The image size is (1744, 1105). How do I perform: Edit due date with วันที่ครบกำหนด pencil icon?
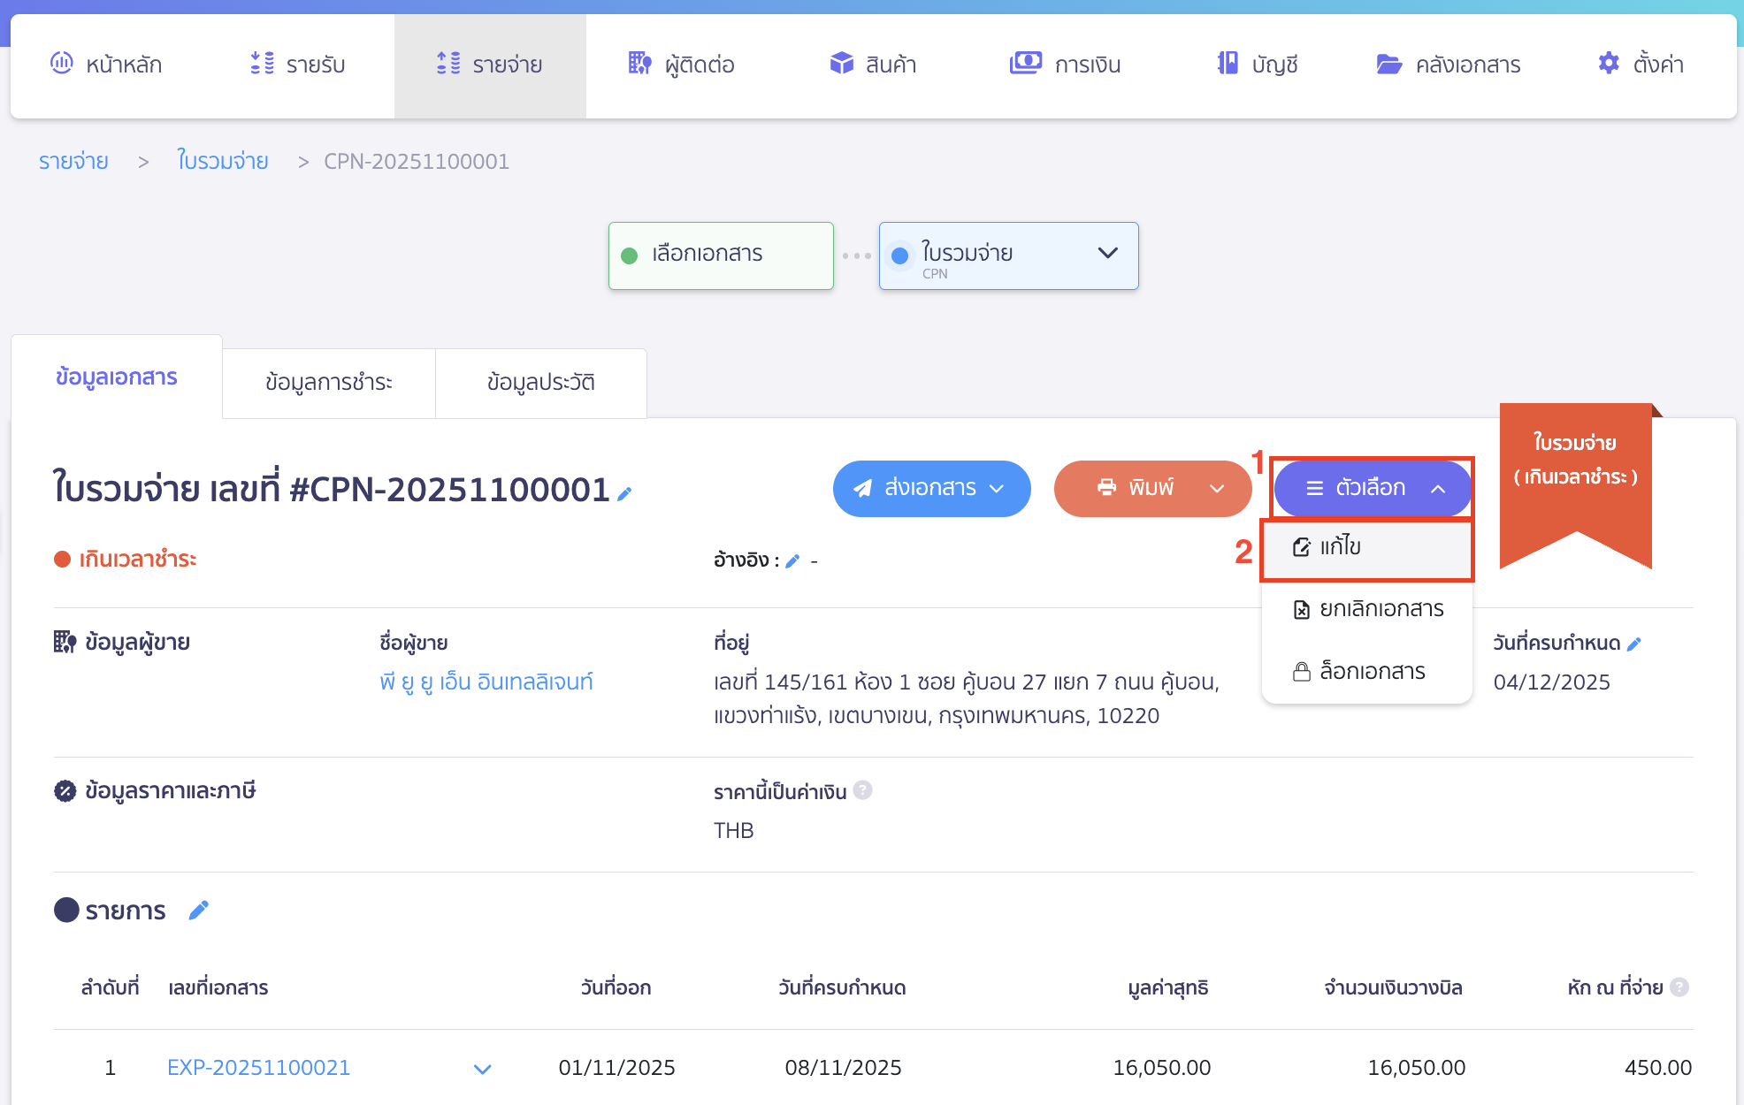click(1634, 644)
